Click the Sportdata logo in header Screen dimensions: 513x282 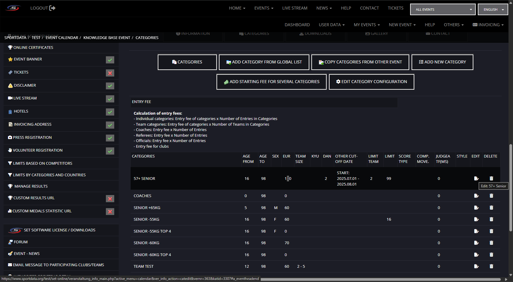[13, 8]
